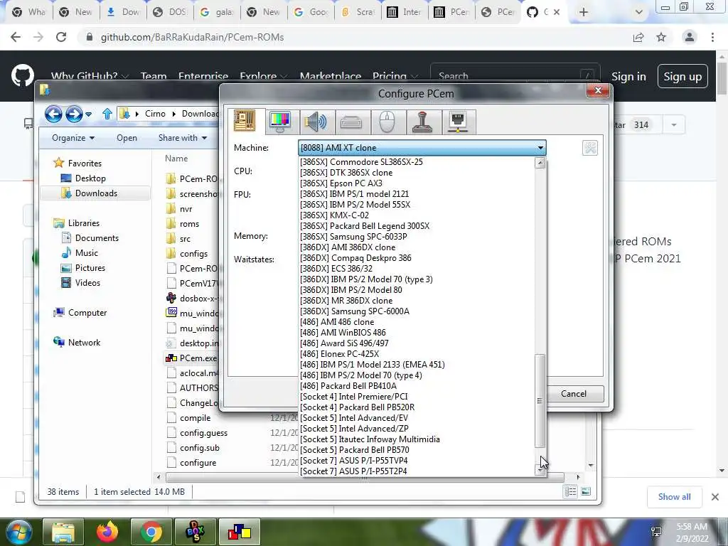The image size is (728, 546).
Task: Click Sign in on GitHub
Action: point(628,77)
